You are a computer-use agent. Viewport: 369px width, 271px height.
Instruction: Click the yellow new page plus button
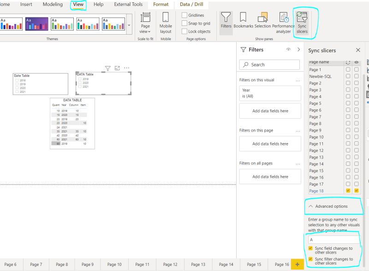point(298,265)
